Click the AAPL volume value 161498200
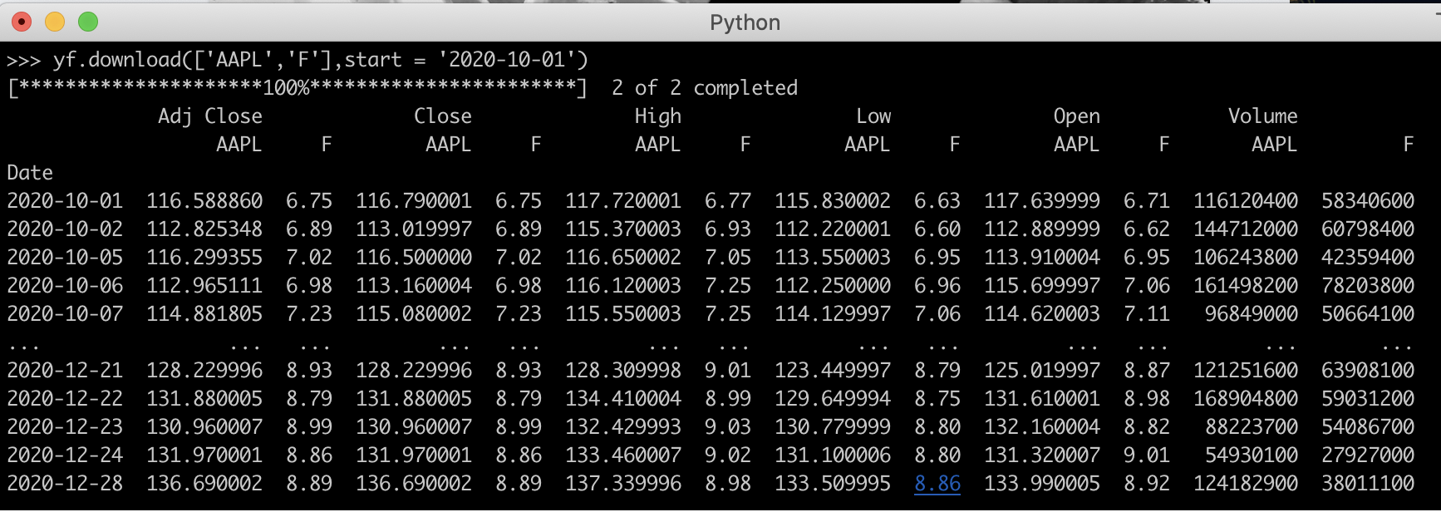 click(x=1246, y=286)
